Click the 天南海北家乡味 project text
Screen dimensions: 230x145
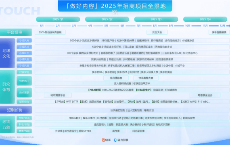(x=163, y=47)
